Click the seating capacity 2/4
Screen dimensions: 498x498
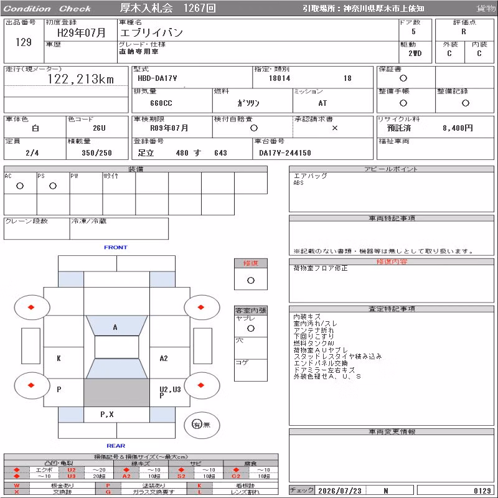tap(32, 153)
